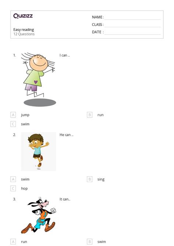Click the CLASS blank line
Viewport: 174px width, 246px height.
(133, 25)
